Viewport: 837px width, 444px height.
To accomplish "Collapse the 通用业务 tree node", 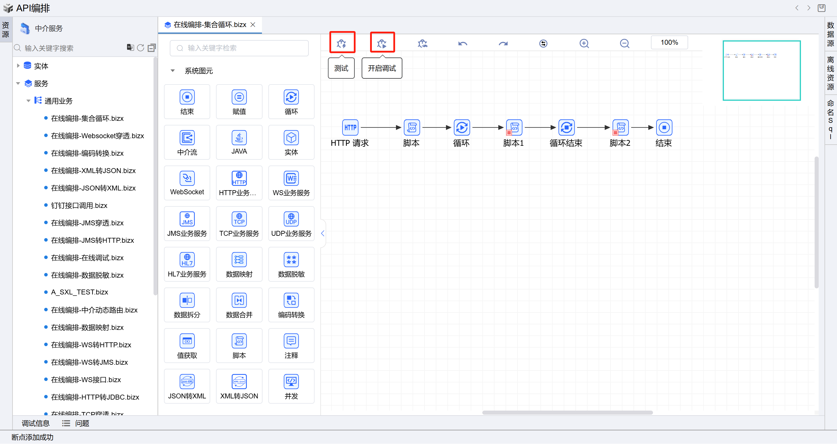I will (28, 101).
